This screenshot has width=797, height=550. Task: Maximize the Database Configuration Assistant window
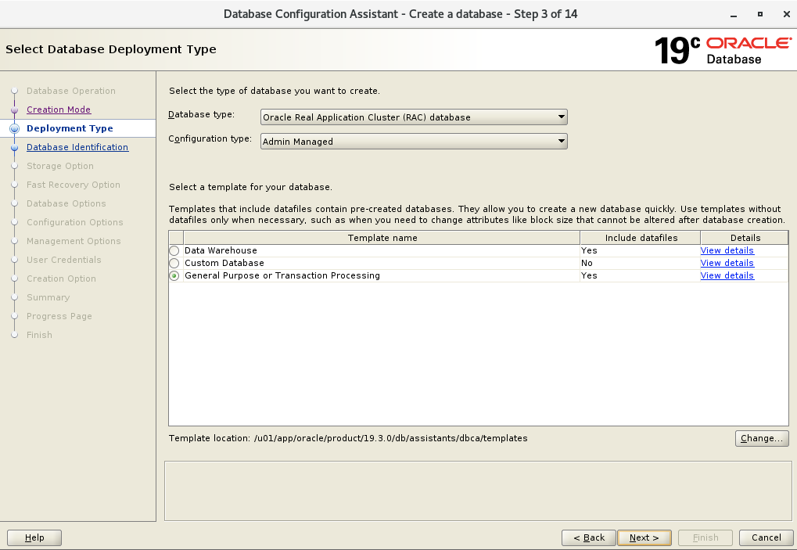(x=760, y=14)
